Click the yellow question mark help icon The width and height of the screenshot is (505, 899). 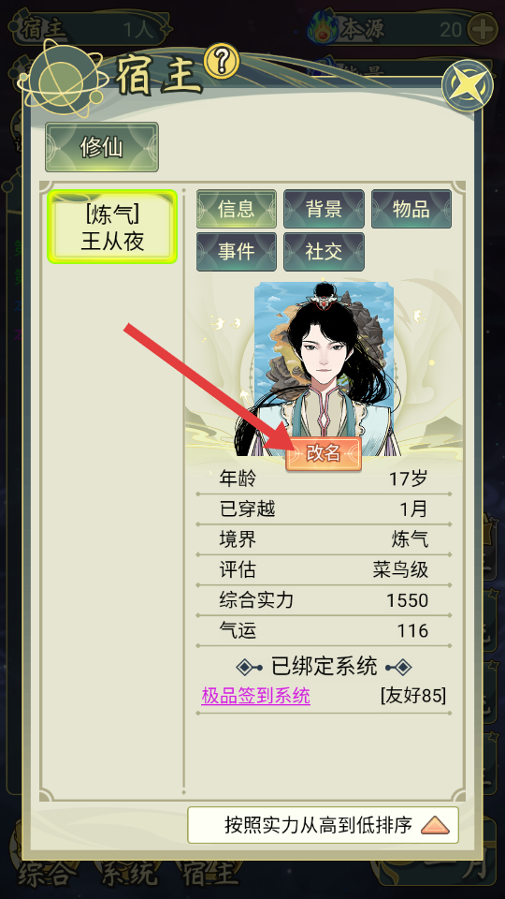[222, 61]
